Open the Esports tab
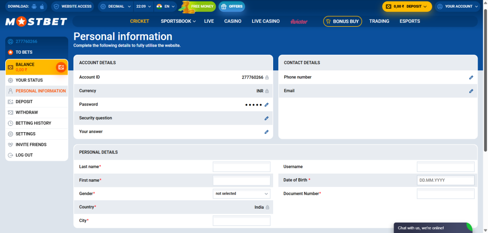This screenshot has width=488, height=233. coord(409,21)
